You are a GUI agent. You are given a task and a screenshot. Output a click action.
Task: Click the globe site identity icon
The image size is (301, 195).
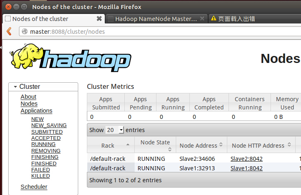[x=25, y=31]
